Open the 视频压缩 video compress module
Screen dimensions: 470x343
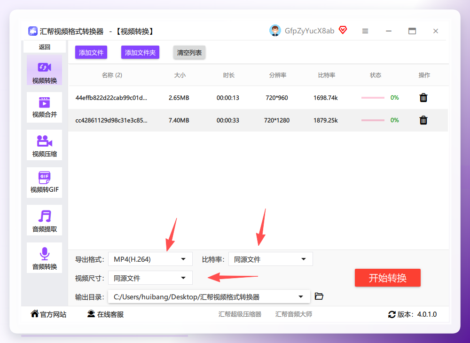point(44,145)
